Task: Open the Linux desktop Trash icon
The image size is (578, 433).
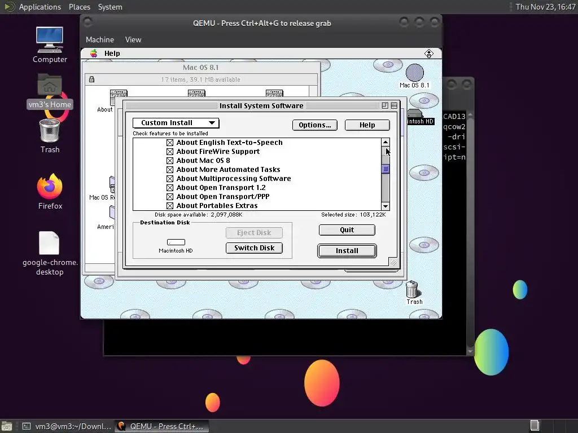Action: [50, 131]
